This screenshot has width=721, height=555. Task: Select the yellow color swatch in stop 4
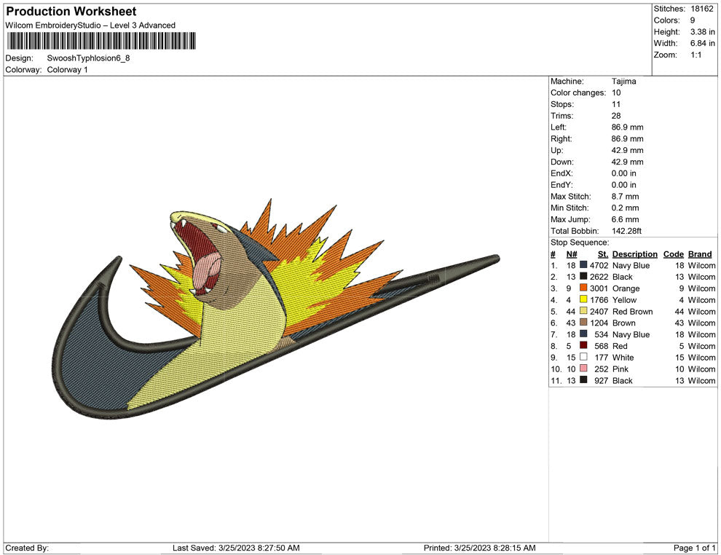[583, 300]
